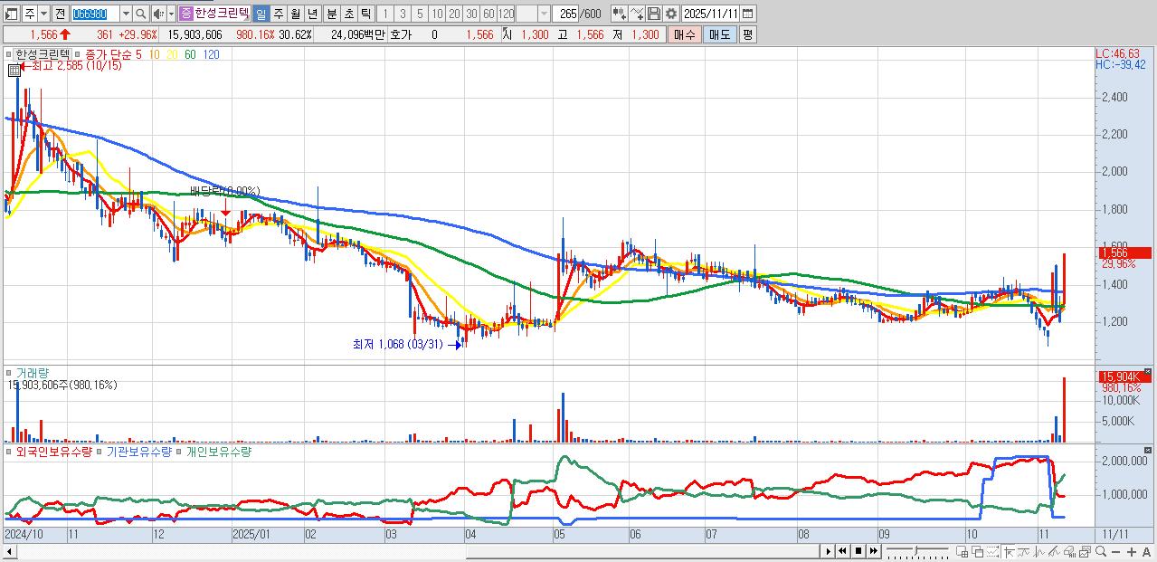Select the 초 second period button
Image resolution: width=1157 pixels, height=562 pixels.
click(x=348, y=14)
